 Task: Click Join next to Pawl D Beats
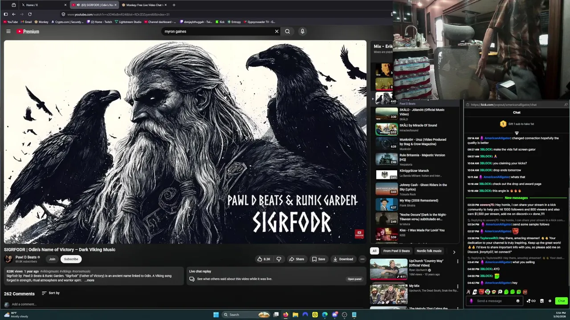coord(52,259)
